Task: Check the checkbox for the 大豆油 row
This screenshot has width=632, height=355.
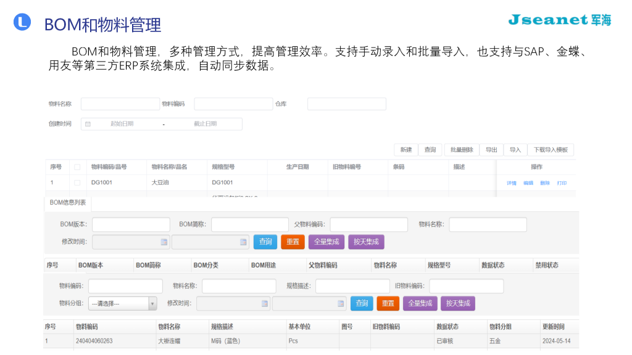Action: (76, 182)
